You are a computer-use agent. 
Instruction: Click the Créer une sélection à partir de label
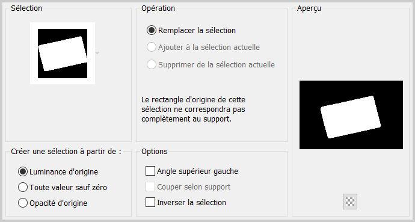click(x=66, y=152)
